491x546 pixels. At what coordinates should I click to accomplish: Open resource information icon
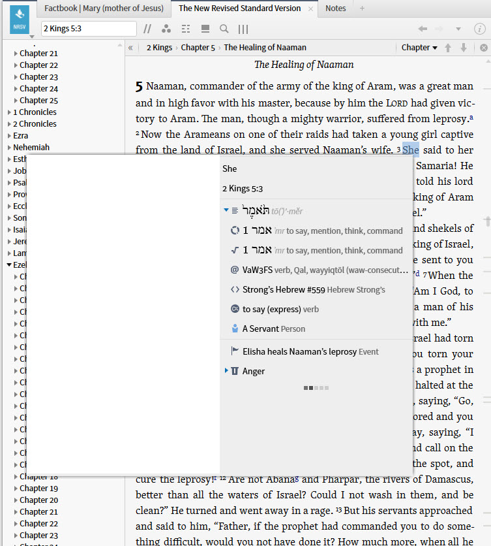tap(479, 29)
